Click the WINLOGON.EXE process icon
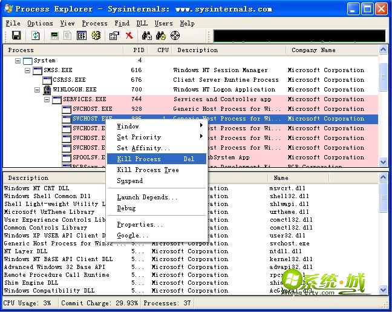 (x=47, y=90)
